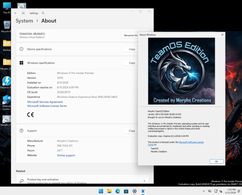Open the Windows Start button in taskbar
242x195 pixels.
(101, 191)
